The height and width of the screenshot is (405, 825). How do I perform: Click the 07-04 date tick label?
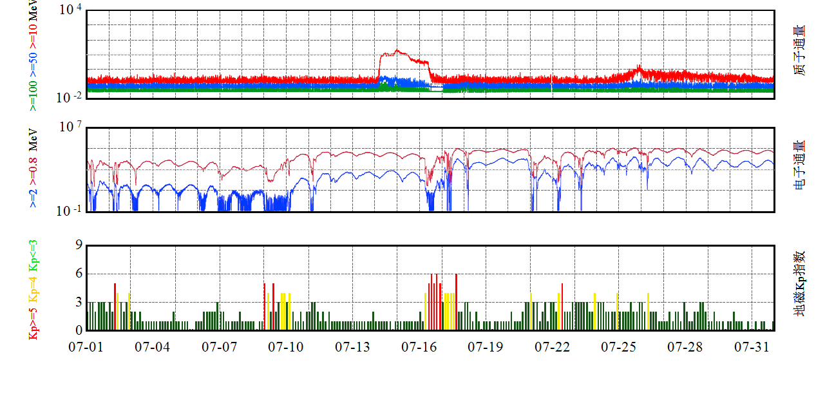click(x=153, y=347)
